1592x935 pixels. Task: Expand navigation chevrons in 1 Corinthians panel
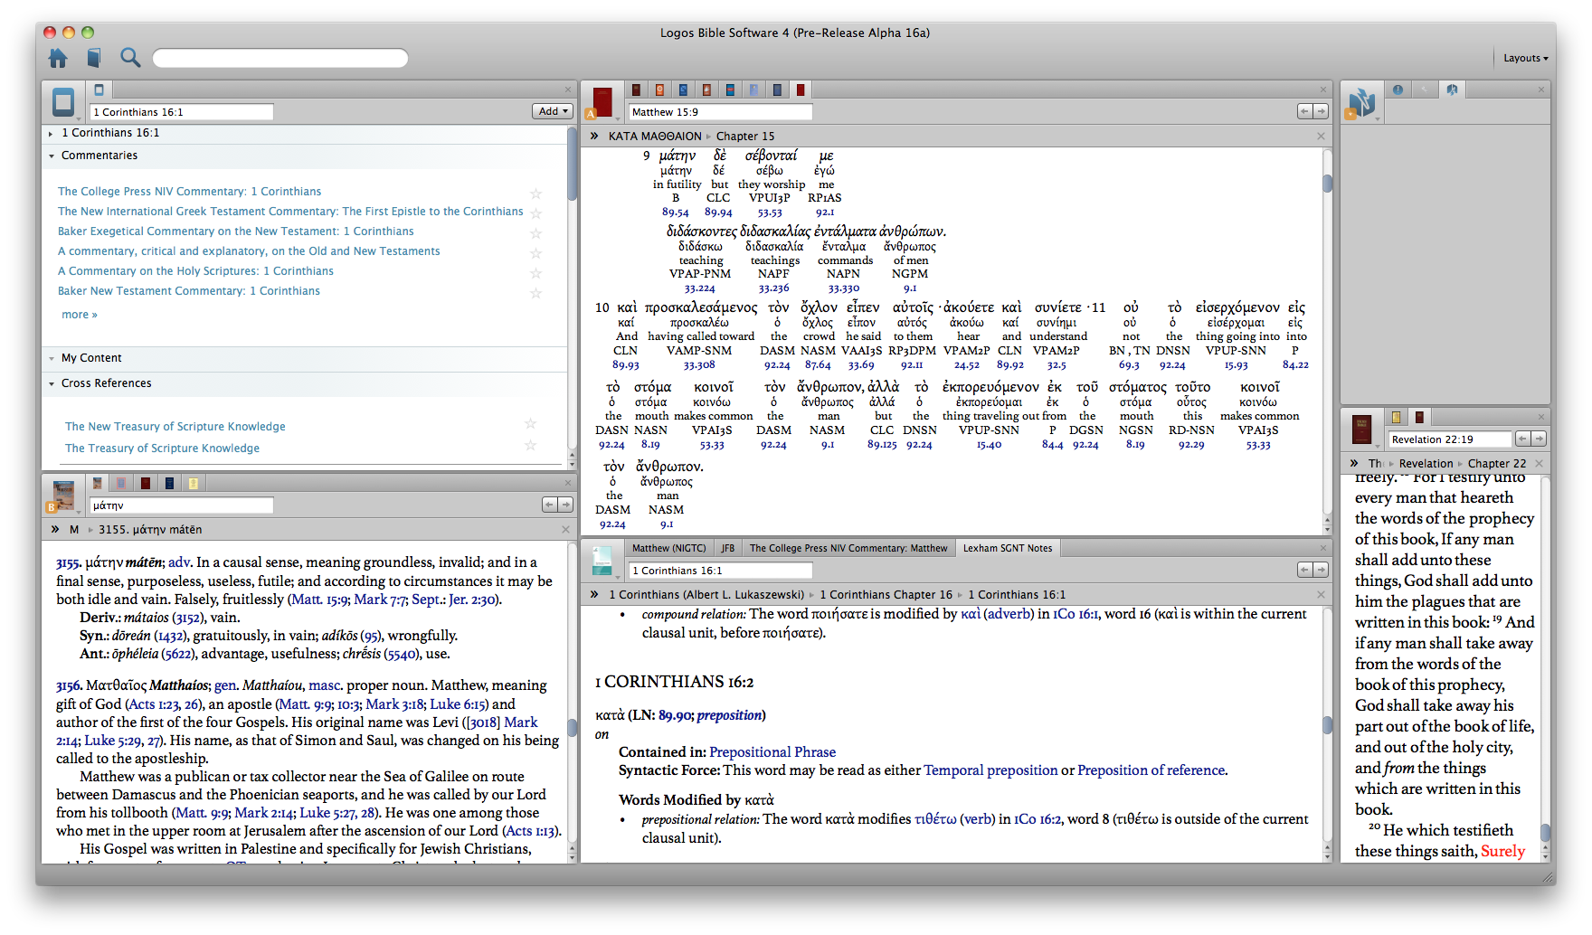594,594
